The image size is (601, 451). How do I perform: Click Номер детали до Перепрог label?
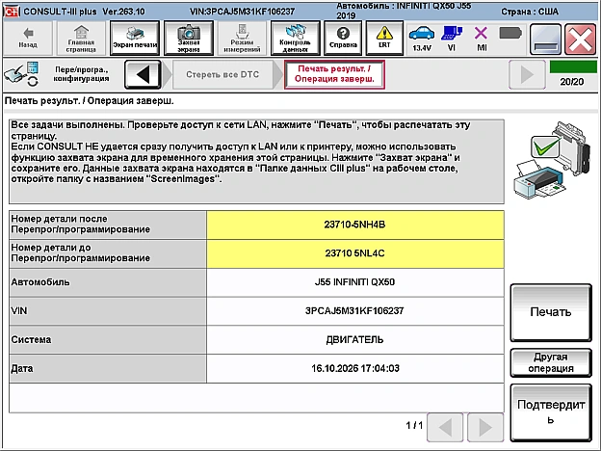pyautogui.click(x=108, y=253)
